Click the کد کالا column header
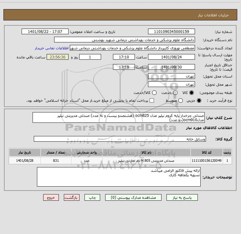 click(x=207, y=152)
